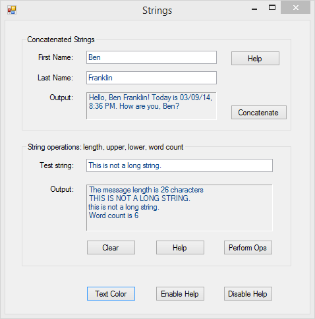The image size is (315, 319).
Task: Click the string operations Output box
Action: (x=179, y=208)
